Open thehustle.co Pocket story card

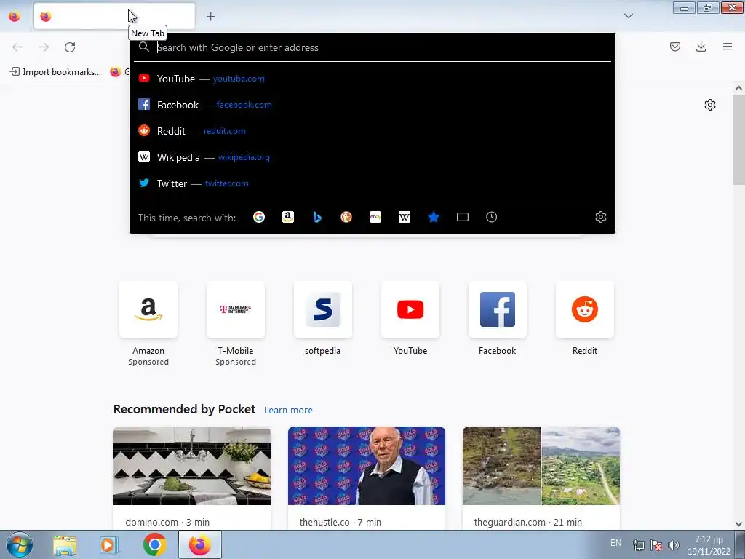point(367,477)
